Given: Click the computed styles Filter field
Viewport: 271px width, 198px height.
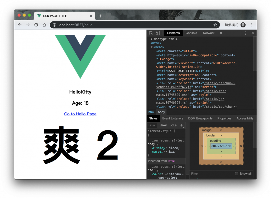Looking at the screenshot, I should (212, 174).
